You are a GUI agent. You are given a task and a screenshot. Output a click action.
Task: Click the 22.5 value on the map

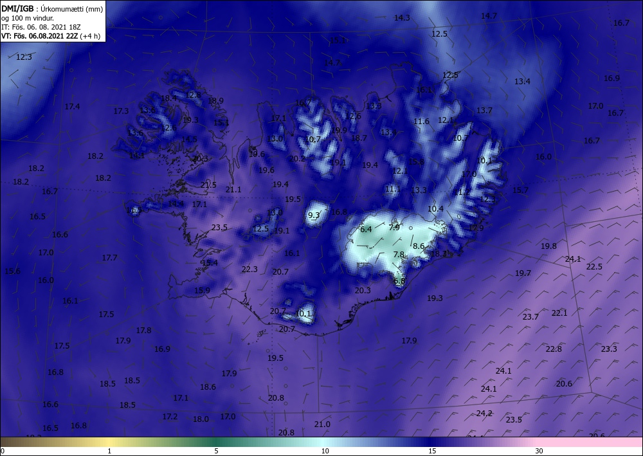pyautogui.click(x=593, y=266)
